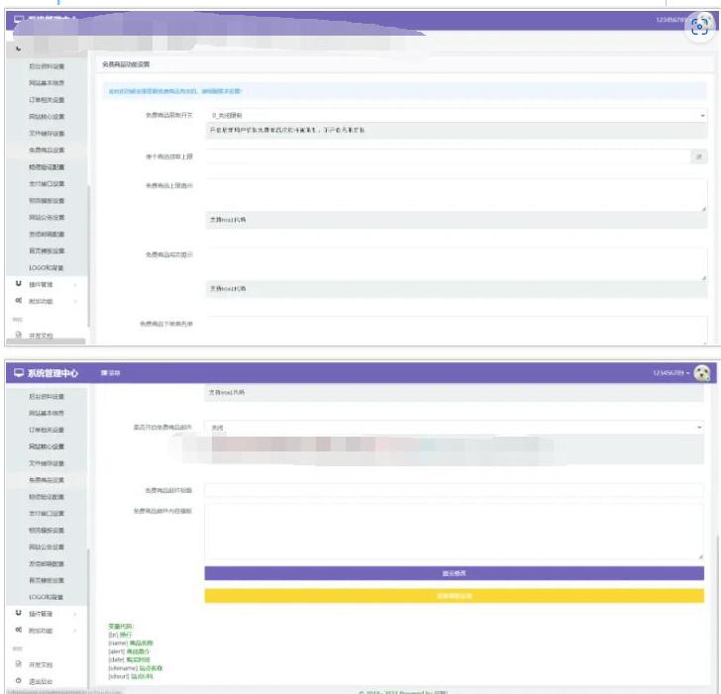Click 插件管理 plug icon in lower sidebar
721x694 pixels.
(19, 614)
